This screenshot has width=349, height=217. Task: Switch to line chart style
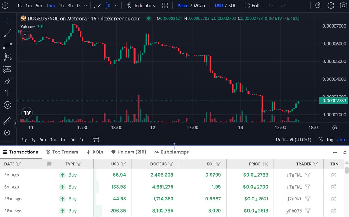click(x=98, y=6)
